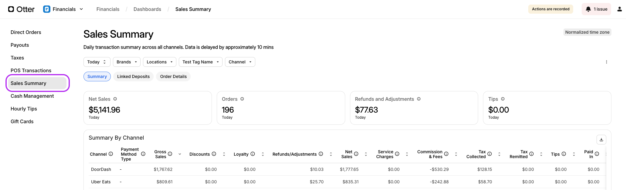Image resolution: width=626 pixels, height=190 pixels.
Task: Click Gross Sales column info icon
Action: (170, 154)
